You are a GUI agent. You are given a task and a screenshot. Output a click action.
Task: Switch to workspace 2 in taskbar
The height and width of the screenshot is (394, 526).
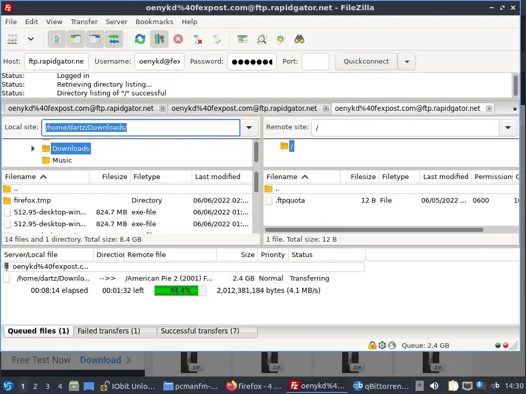(x=35, y=386)
